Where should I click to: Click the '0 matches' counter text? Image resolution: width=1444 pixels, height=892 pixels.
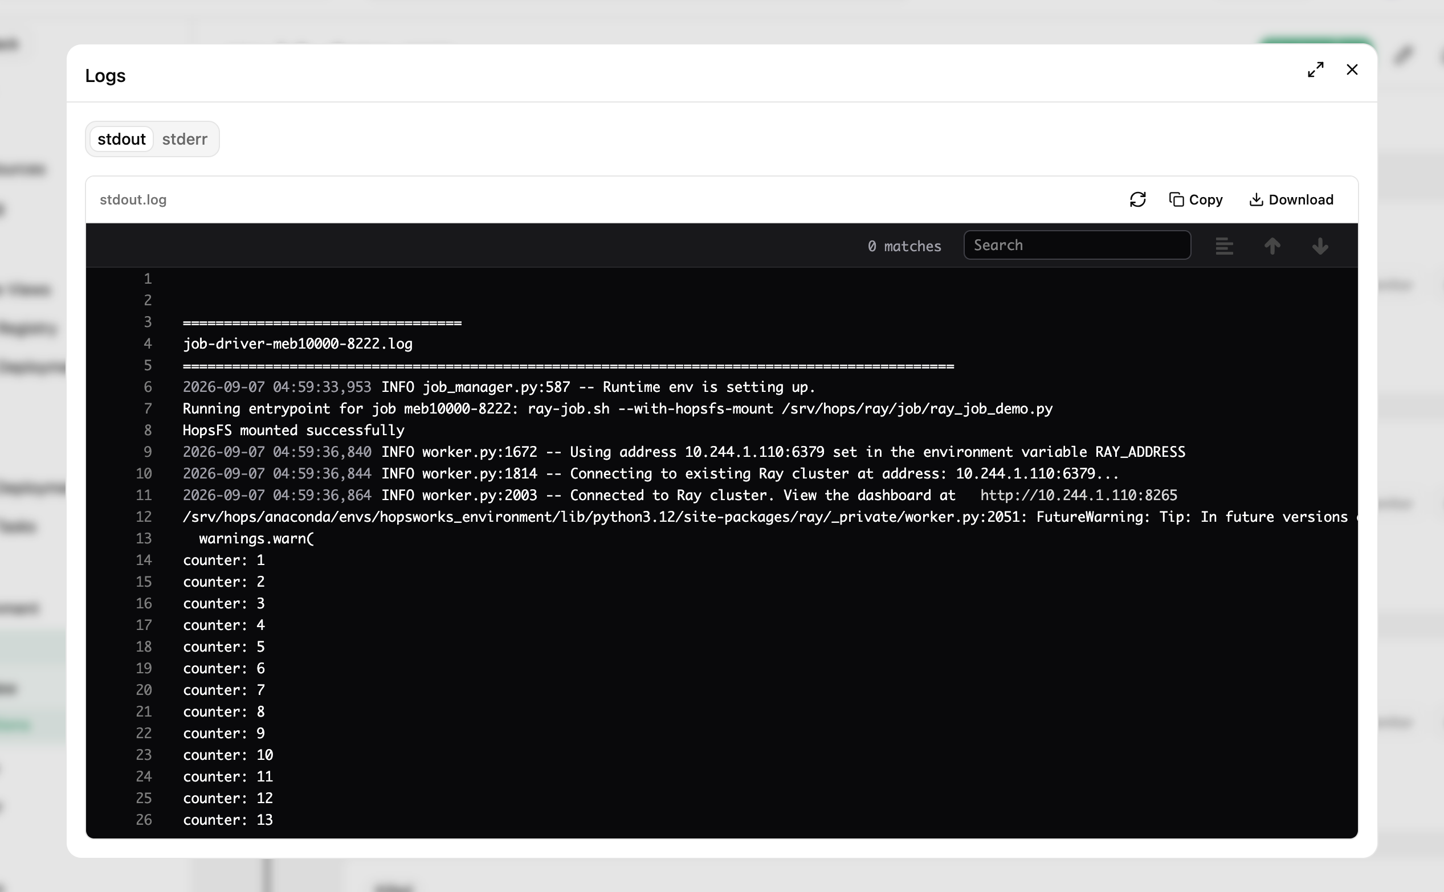(x=904, y=246)
